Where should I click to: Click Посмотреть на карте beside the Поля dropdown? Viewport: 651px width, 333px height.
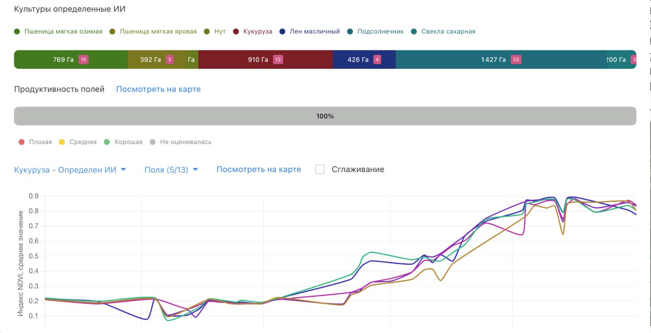[258, 170]
